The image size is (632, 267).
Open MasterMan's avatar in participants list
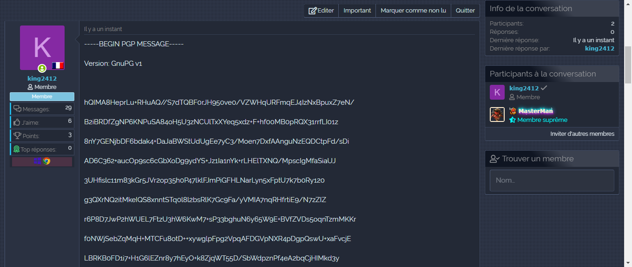tap(497, 114)
